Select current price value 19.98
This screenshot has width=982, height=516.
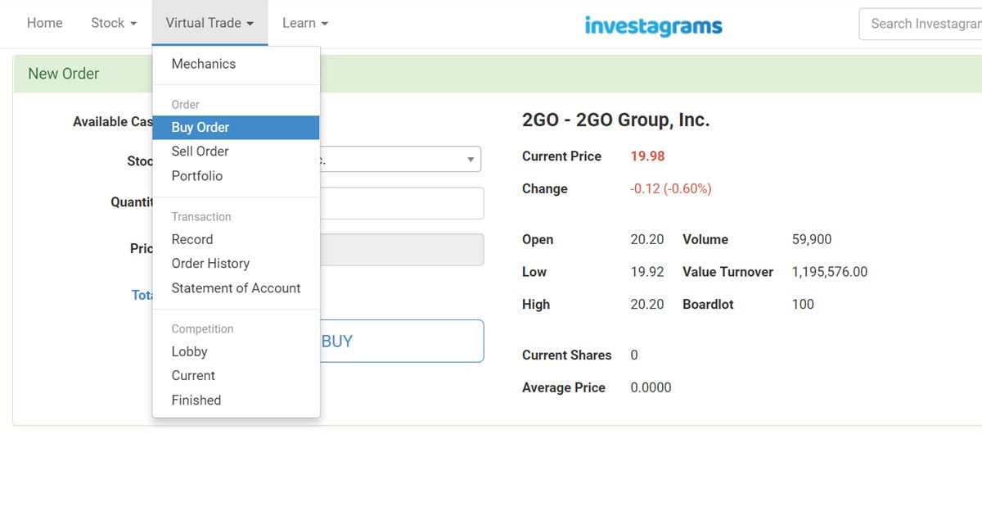647,156
